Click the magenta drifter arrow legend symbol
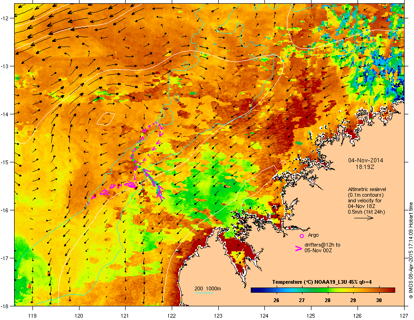This screenshot has height=320, width=414. [x=298, y=248]
